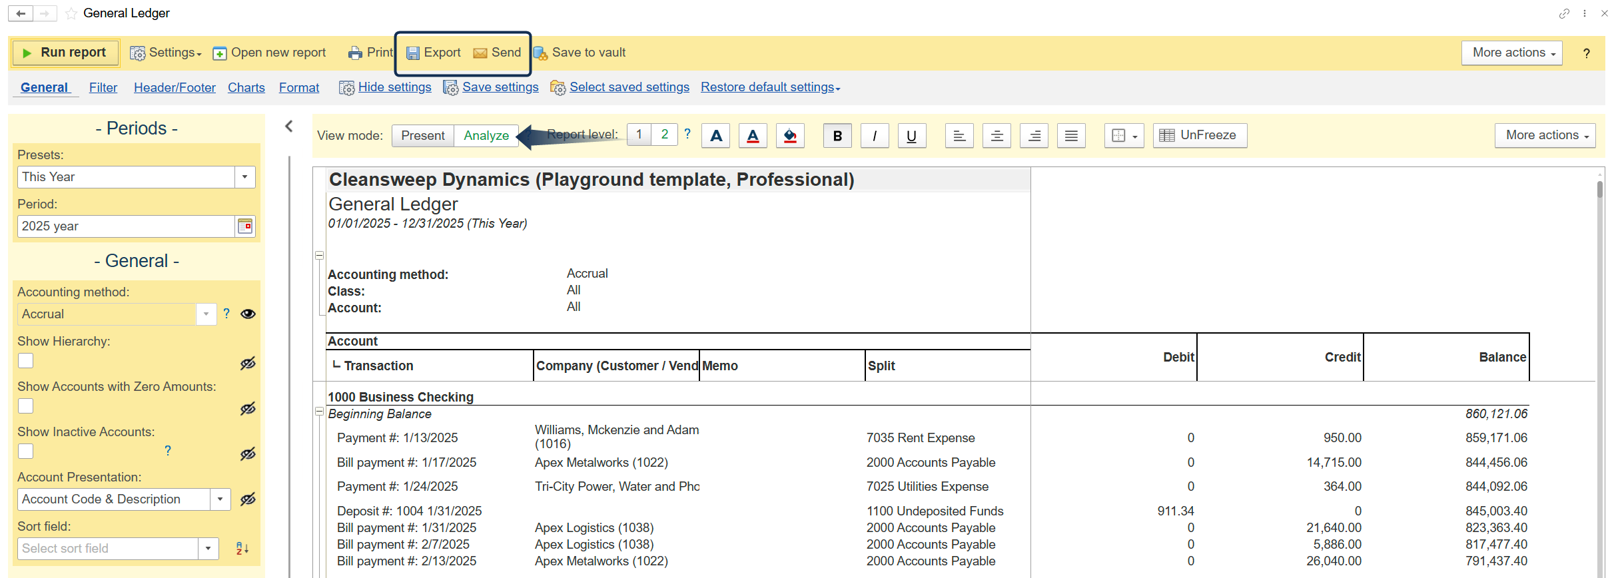The height and width of the screenshot is (578, 1614).
Task: Click the Bold formatting icon
Action: pyautogui.click(x=837, y=136)
